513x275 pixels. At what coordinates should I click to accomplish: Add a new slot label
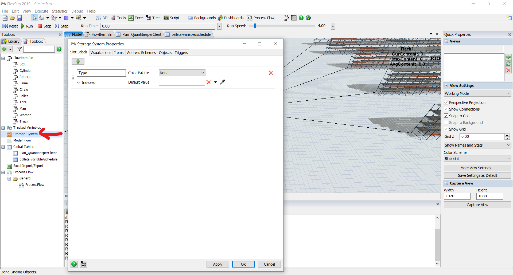78,61
